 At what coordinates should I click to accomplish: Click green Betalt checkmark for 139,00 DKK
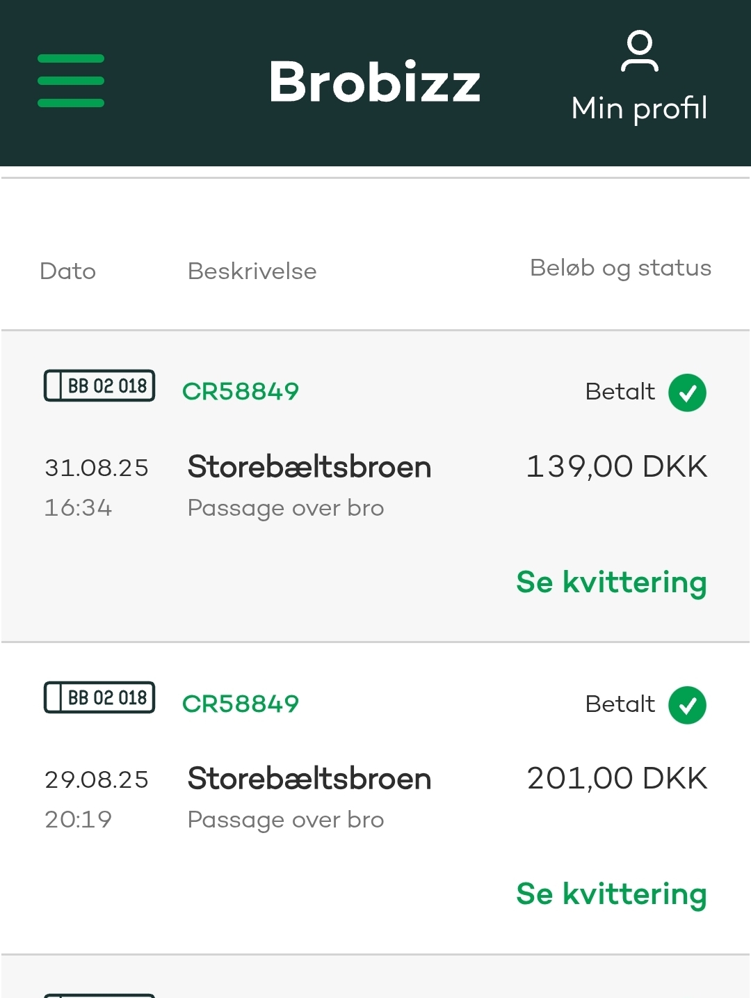[x=687, y=393]
